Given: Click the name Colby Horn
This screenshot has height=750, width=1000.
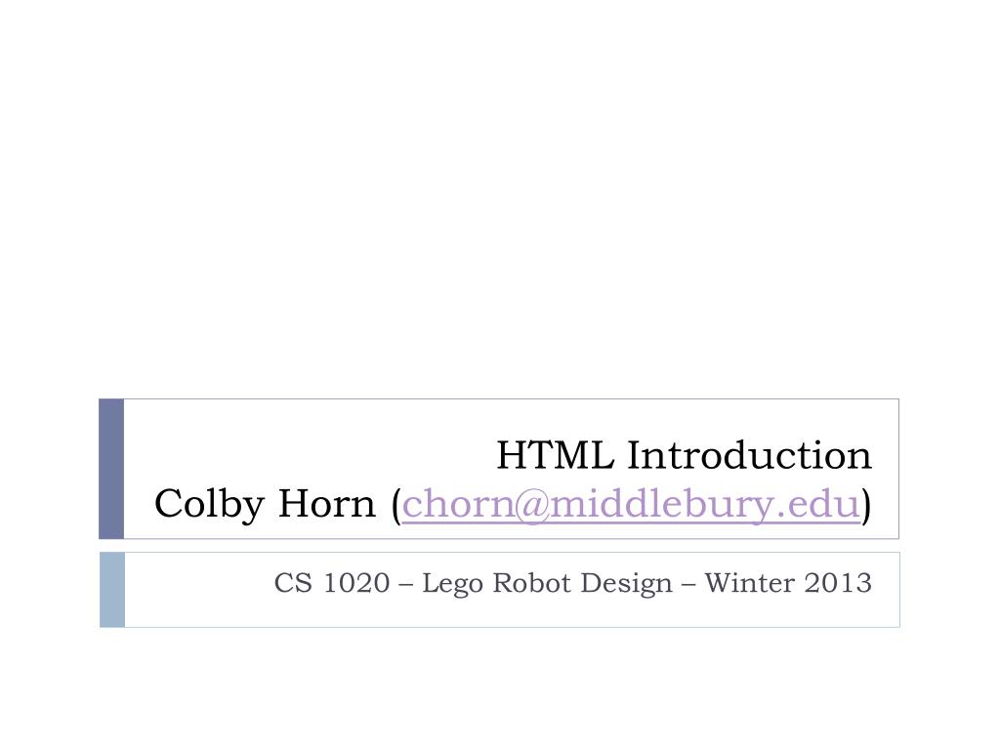Looking at the screenshot, I should tap(266, 504).
